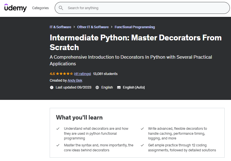Click checkmark beside 'Master the syntax'
The width and height of the screenshot is (231, 161).
pos(58,145)
